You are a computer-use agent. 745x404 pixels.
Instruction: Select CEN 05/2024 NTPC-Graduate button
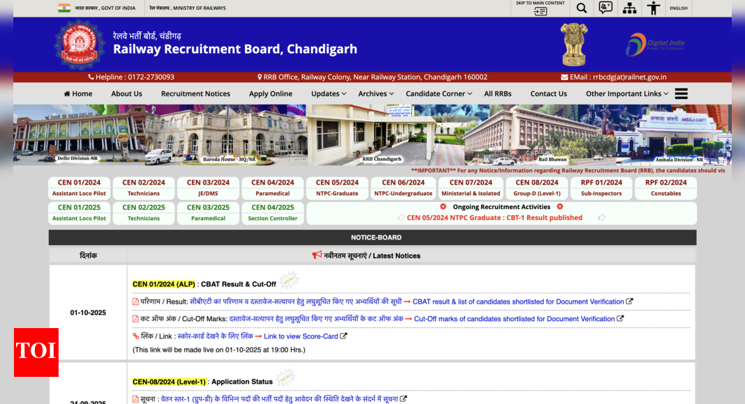[337, 188]
